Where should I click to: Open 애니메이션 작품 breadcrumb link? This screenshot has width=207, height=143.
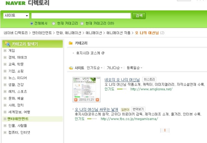pos(118,33)
